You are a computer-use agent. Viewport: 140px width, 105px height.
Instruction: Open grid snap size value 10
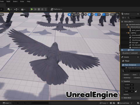(x=92, y=15)
